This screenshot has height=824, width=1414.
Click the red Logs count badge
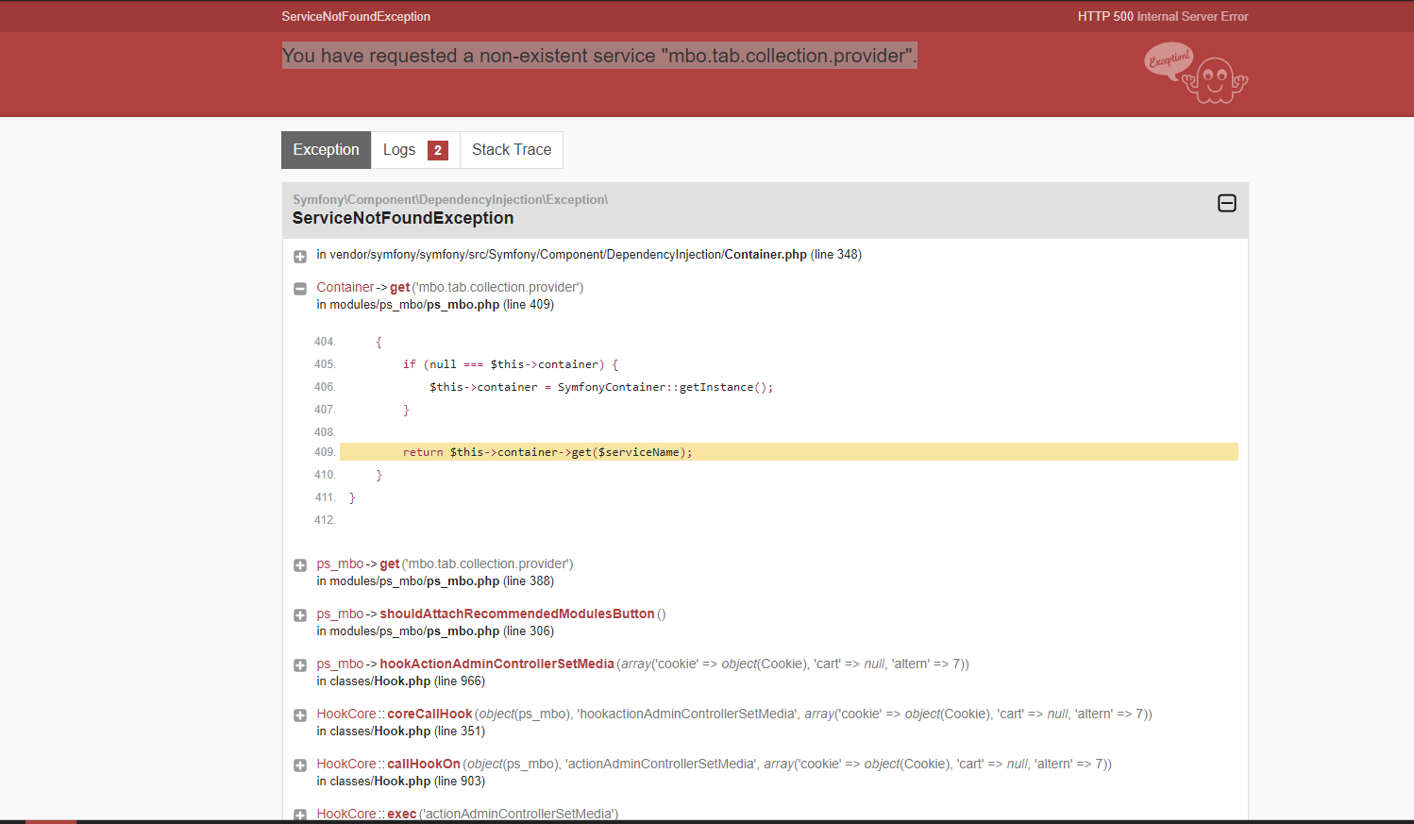tap(438, 150)
